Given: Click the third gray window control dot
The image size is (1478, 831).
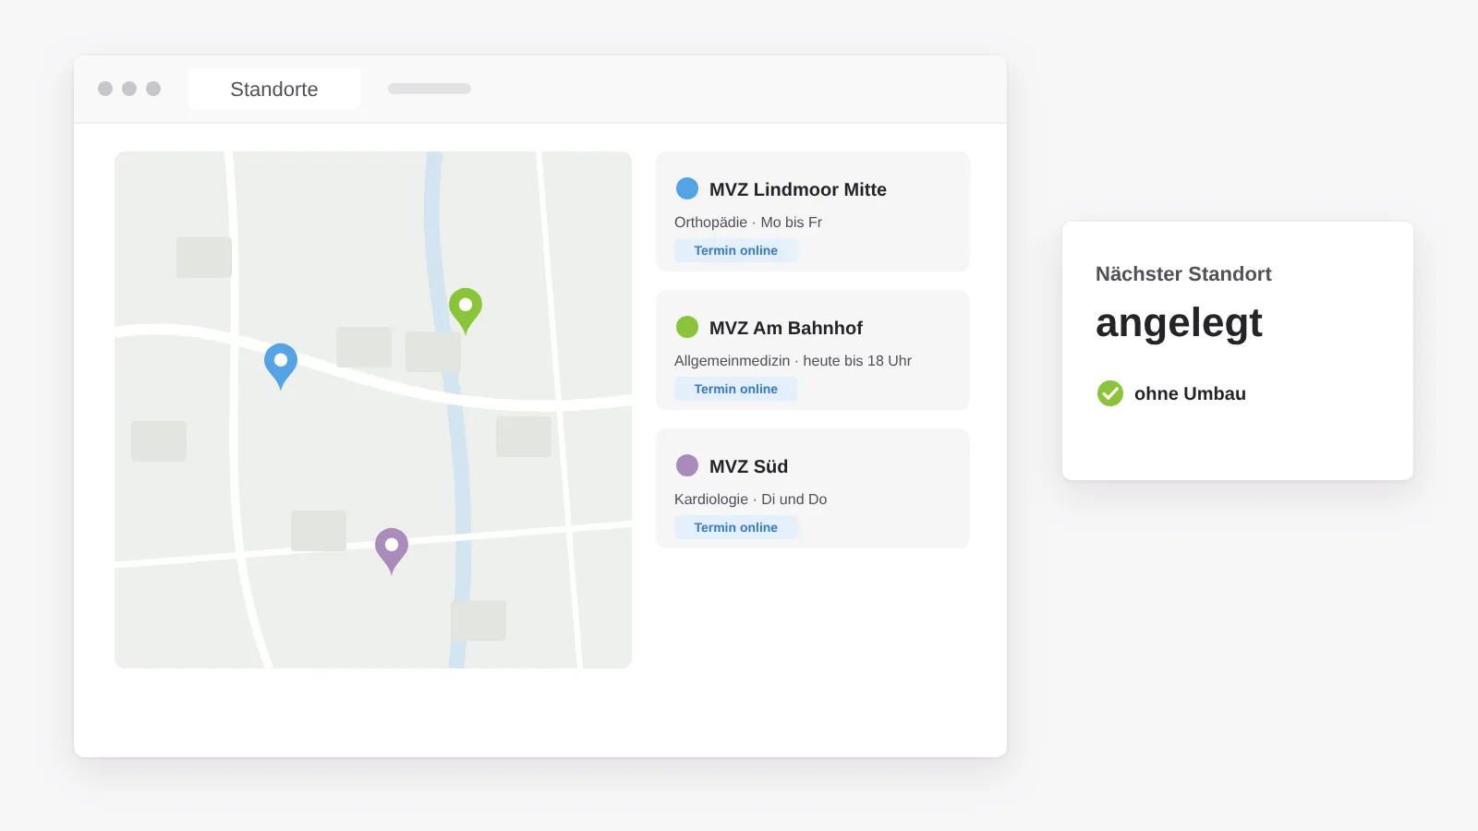Looking at the screenshot, I should click(153, 89).
